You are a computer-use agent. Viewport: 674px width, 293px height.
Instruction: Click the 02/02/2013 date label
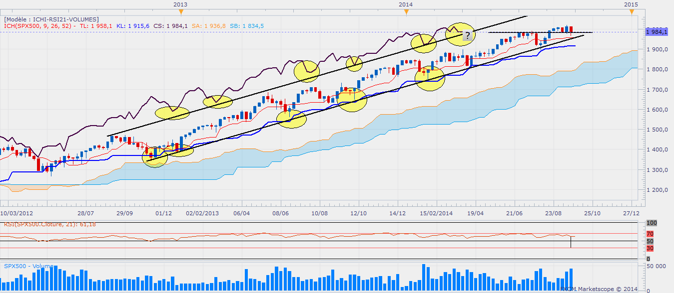[202, 213]
